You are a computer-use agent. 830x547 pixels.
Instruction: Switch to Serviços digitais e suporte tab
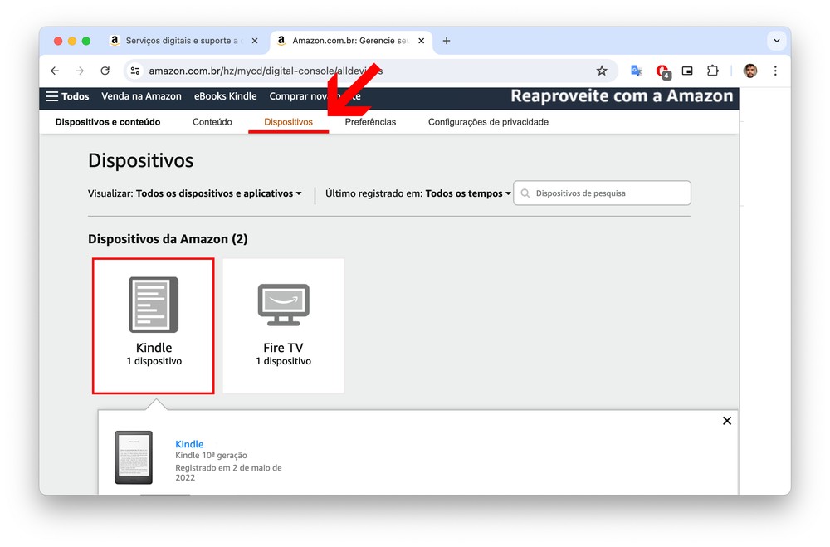tap(183, 41)
